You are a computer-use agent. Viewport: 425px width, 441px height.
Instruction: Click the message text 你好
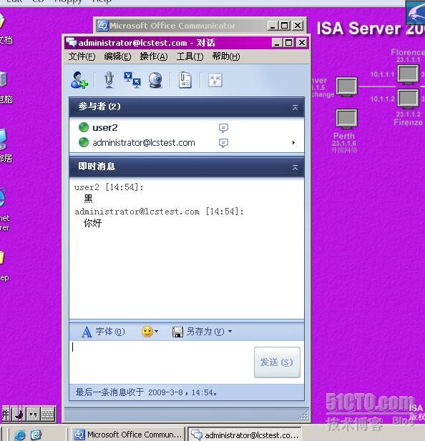point(92,223)
